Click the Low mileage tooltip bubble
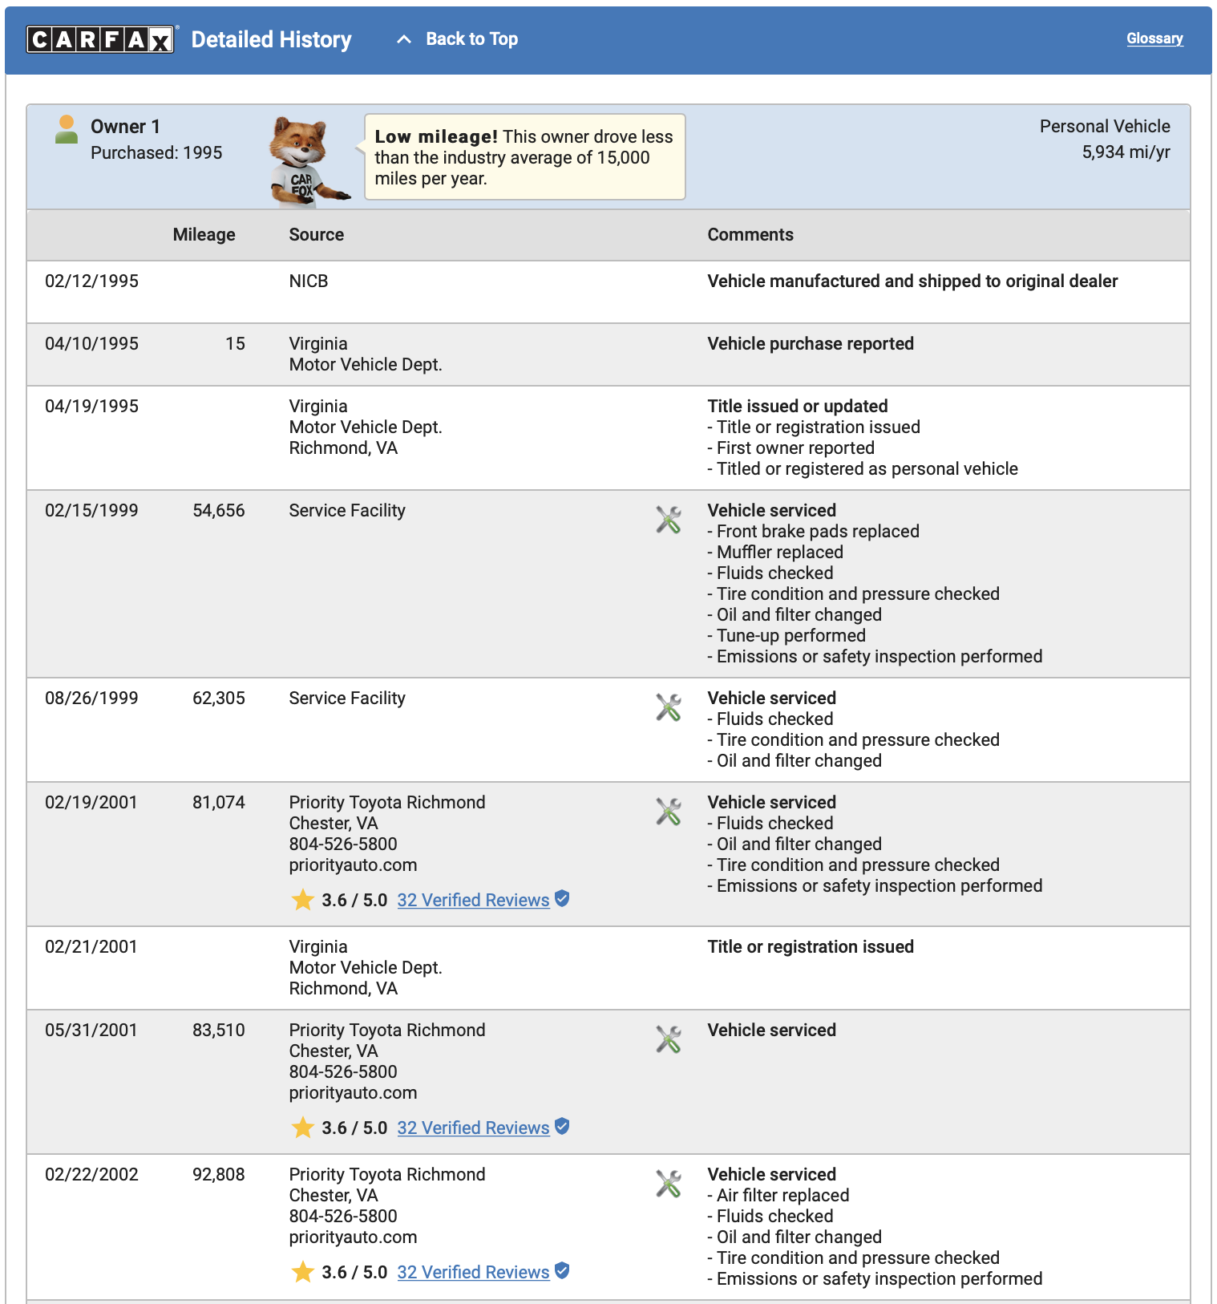The image size is (1217, 1304). tap(525, 157)
